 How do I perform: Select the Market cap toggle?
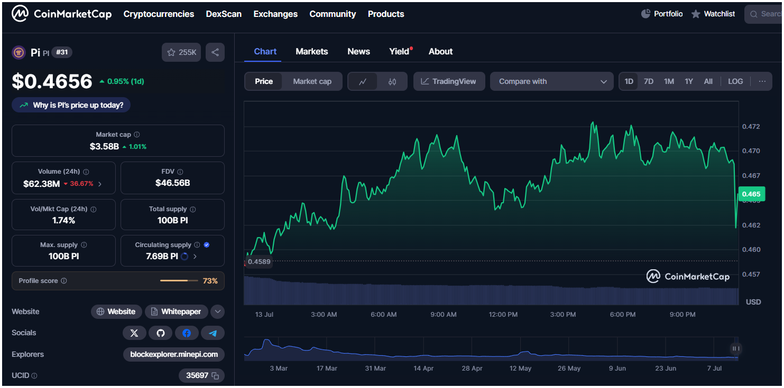pos(312,81)
